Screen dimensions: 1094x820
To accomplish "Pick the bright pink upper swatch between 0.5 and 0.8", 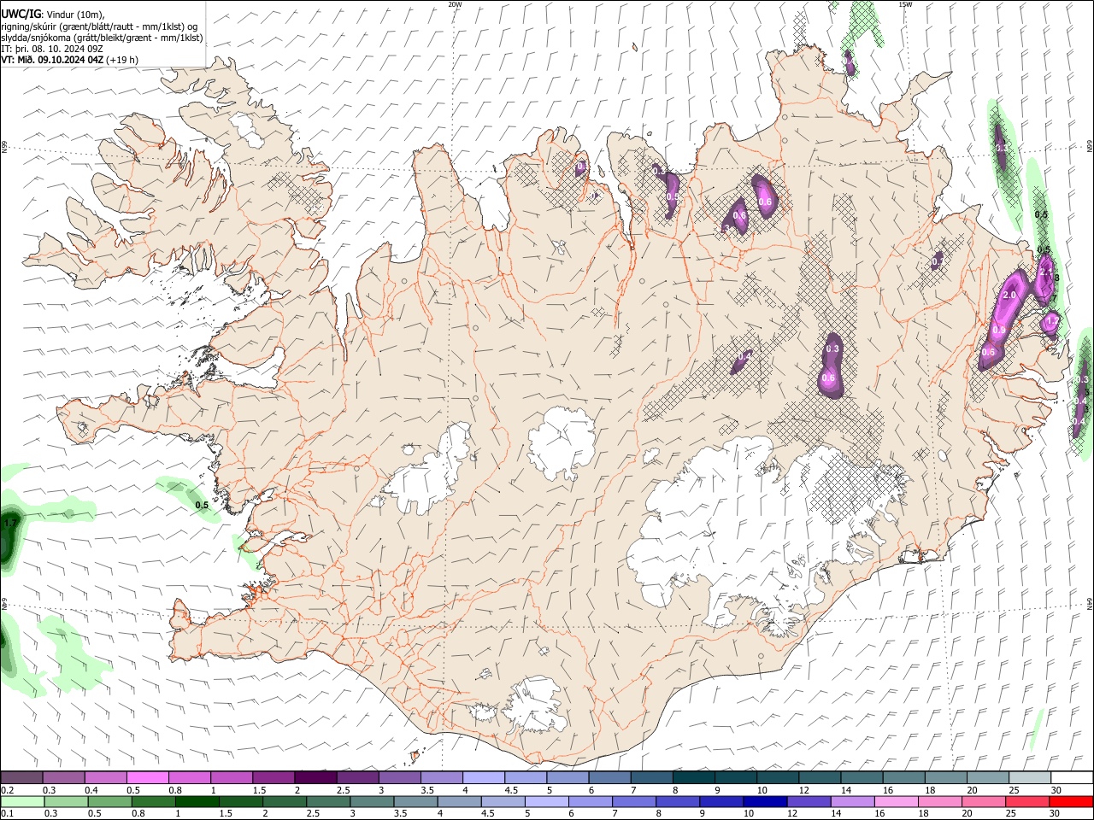I will [147, 777].
